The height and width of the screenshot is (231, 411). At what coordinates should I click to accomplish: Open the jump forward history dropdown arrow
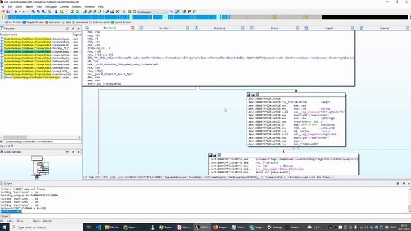[x=27, y=12]
